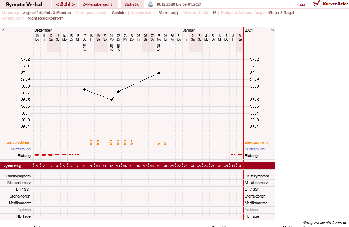Click the S+ mucus symbol on cycle day 12
Image resolution: width=349 pixels, height=227 pixels.
point(111,143)
